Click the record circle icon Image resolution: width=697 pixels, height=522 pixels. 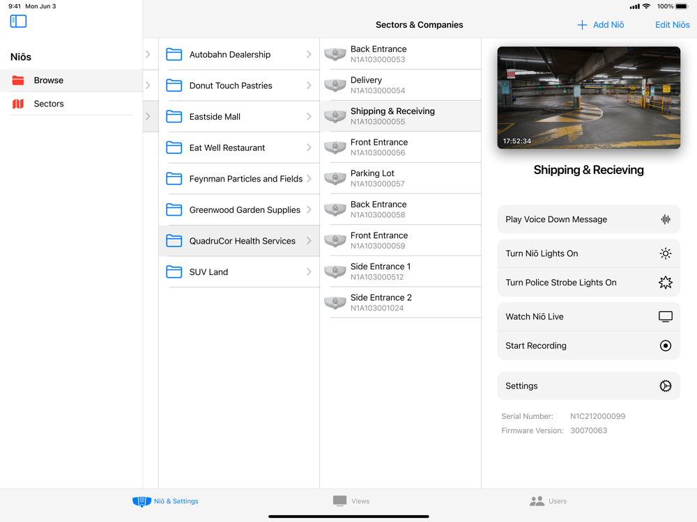tap(666, 346)
